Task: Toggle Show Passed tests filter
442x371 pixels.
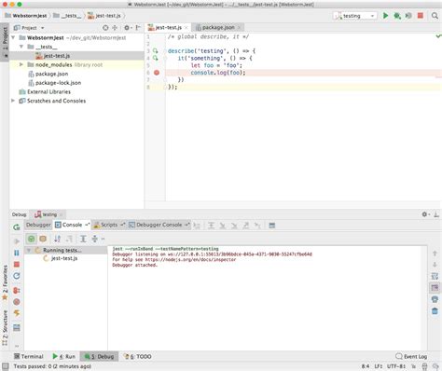Action: [x=31, y=239]
